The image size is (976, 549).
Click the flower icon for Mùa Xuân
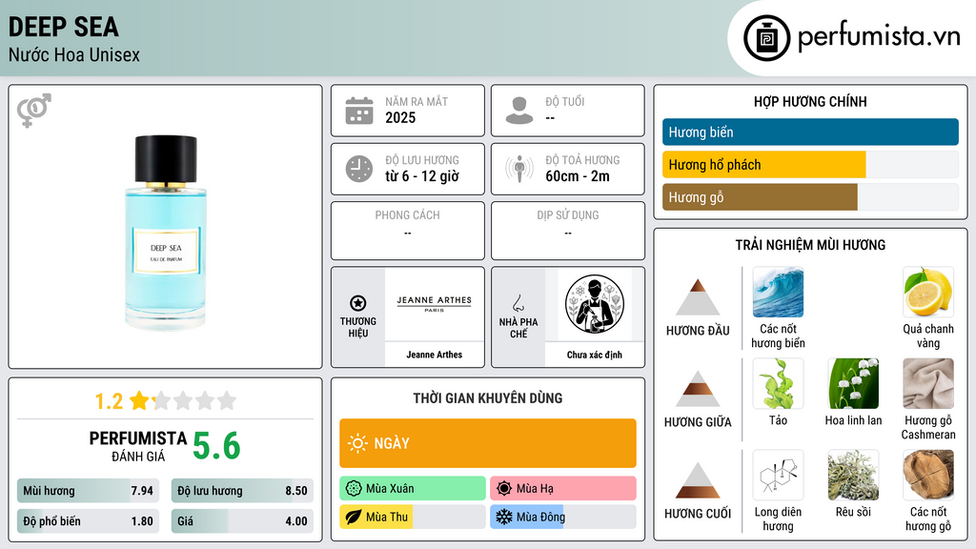tap(354, 488)
